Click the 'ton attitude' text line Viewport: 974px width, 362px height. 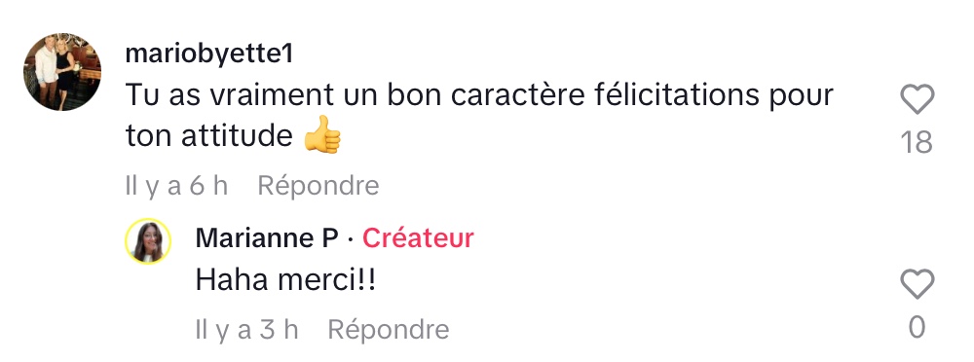point(208,136)
